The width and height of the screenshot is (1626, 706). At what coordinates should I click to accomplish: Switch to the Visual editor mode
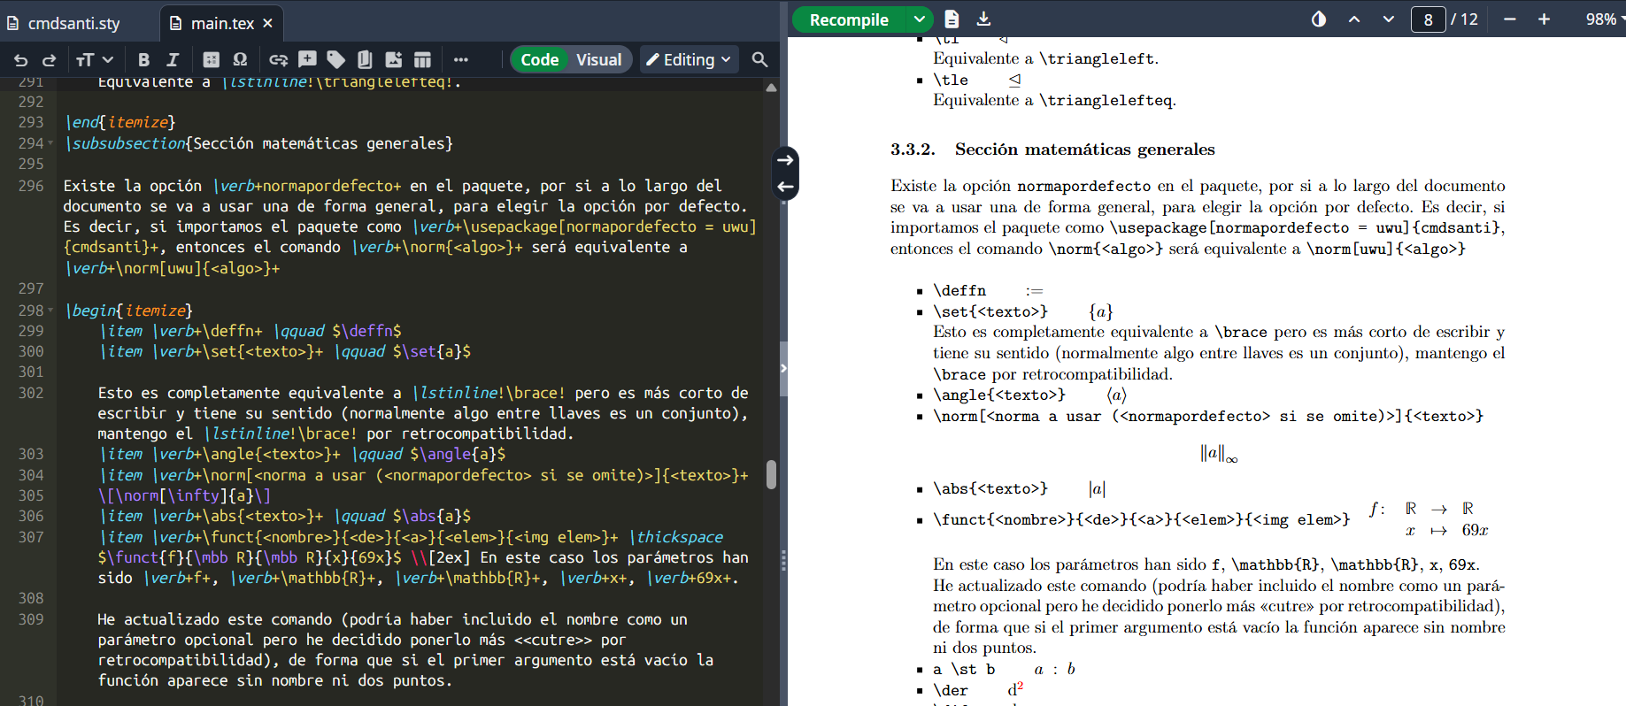pos(599,60)
